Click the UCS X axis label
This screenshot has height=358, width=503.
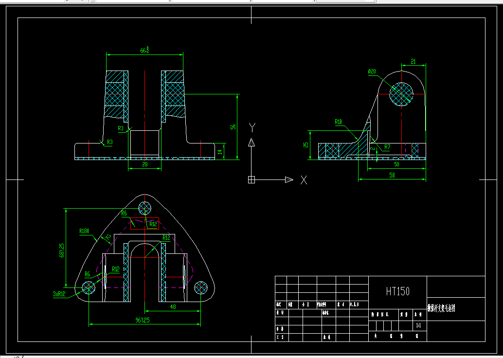pyautogui.click(x=304, y=180)
